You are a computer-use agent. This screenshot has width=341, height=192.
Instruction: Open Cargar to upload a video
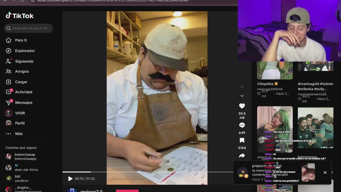[21, 82]
